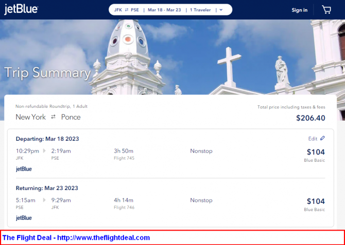Click the $104 returning fare

316,201
